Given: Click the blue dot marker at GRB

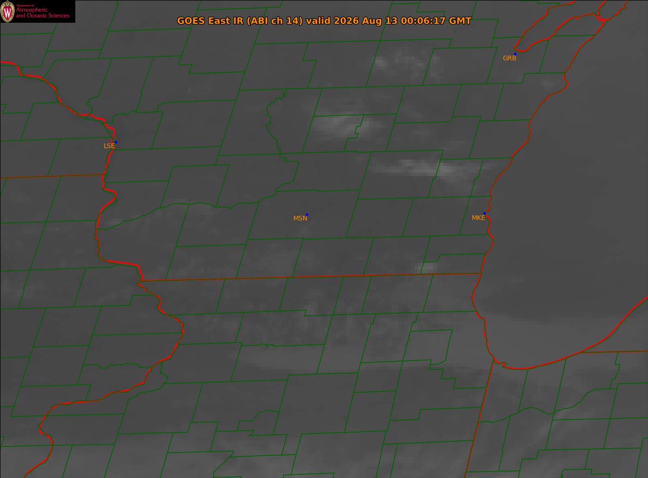Looking at the screenshot, I should pyautogui.click(x=515, y=54).
